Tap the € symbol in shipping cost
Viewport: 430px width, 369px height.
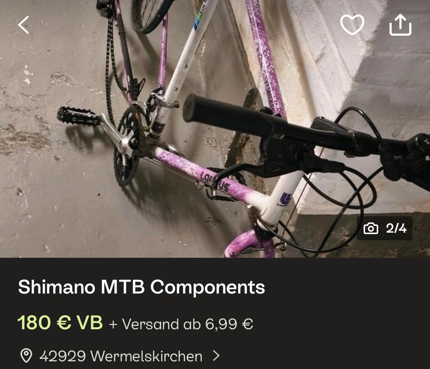tap(247, 324)
